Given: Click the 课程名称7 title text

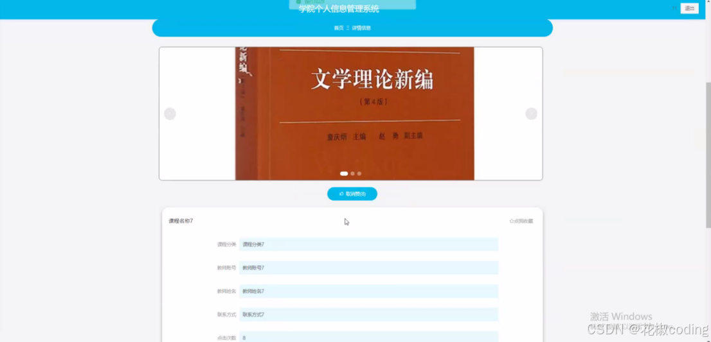Looking at the screenshot, I should tap(181, 221).
